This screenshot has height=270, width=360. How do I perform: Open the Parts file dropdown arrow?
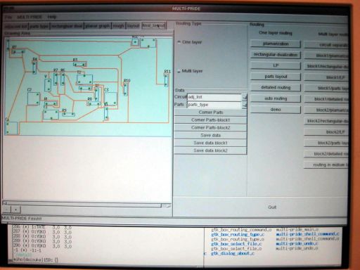(x=245, y=105)
